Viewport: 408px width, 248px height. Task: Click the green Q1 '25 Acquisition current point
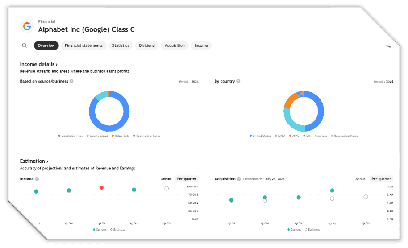[x=332, y=190]
